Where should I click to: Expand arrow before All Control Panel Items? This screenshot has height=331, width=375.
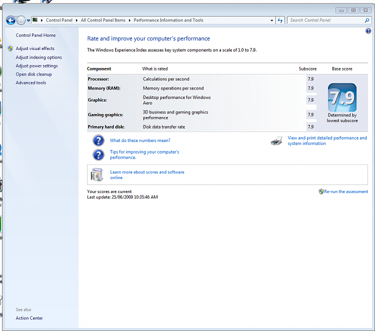(x=76, y=20)
